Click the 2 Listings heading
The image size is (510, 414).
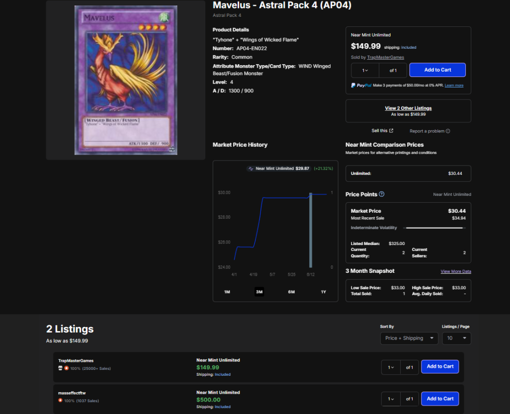[x=70, y=329]
